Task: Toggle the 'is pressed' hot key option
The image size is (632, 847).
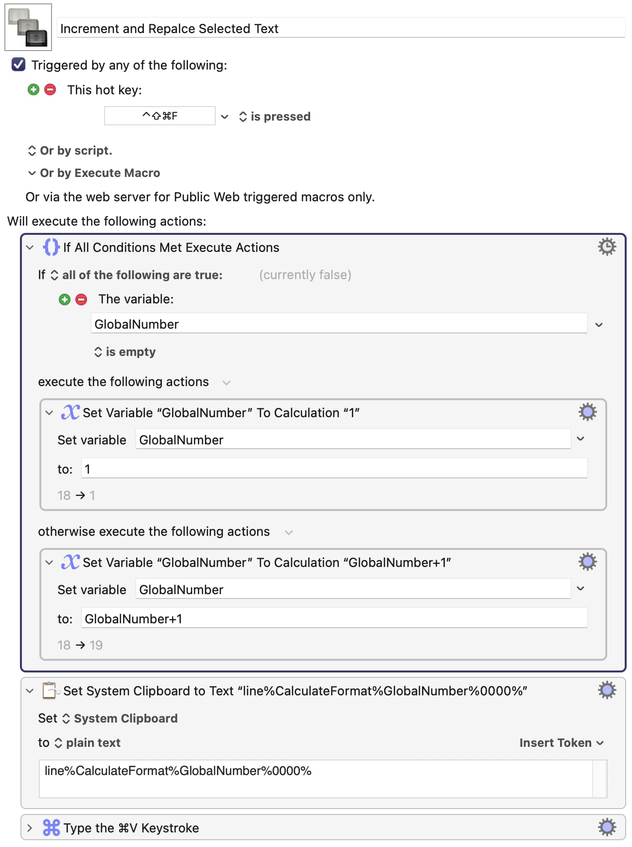Action: click(275, 117)
